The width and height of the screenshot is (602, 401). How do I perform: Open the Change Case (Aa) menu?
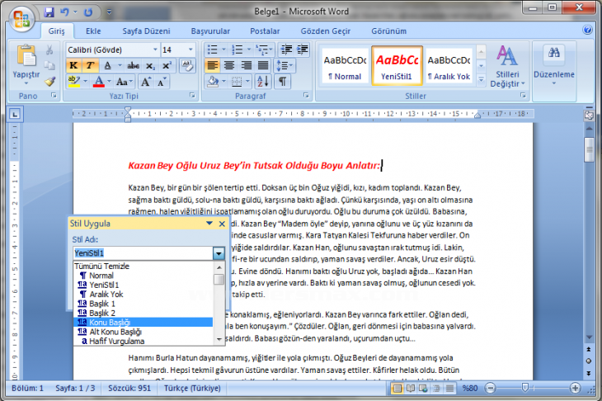pyautogui.click(x=124, y=82)
